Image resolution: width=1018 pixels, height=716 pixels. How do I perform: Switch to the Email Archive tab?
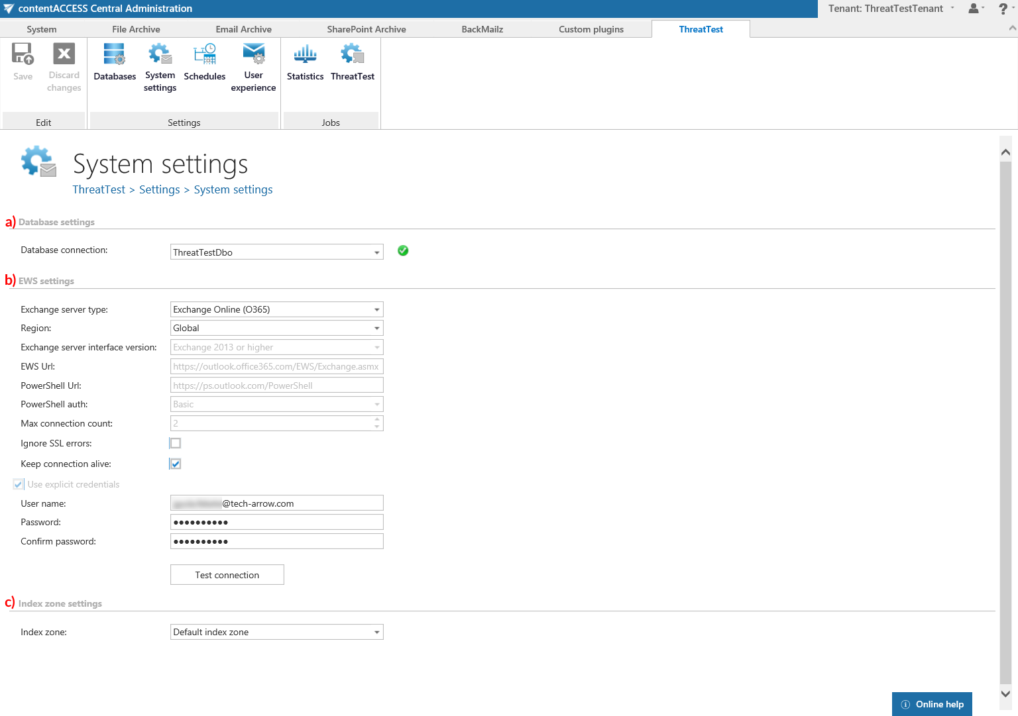coord(243,29)
